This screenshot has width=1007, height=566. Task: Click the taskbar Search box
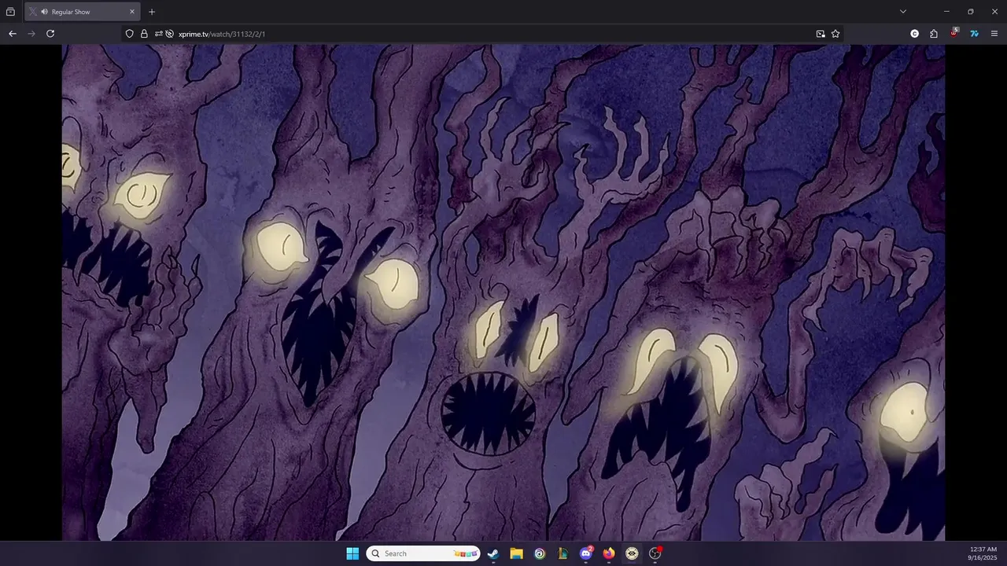coord(423,553)
